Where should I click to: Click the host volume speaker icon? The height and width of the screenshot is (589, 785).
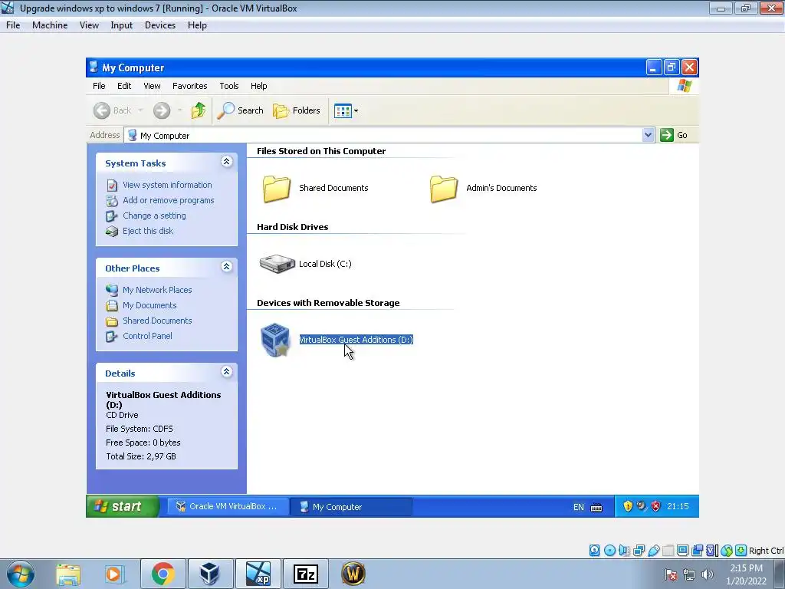pos(707,574)
